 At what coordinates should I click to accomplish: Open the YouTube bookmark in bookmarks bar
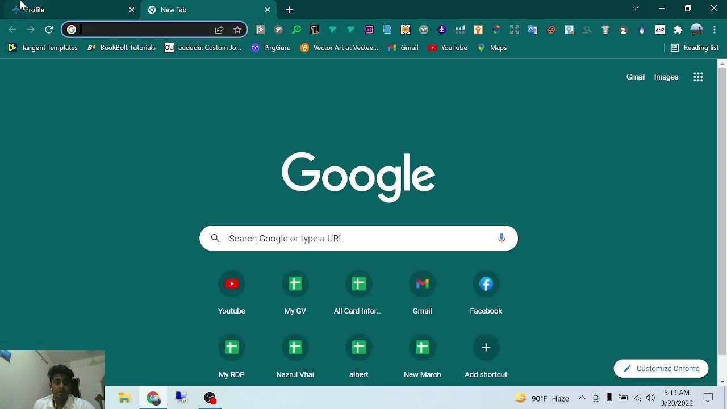[448, 48]
